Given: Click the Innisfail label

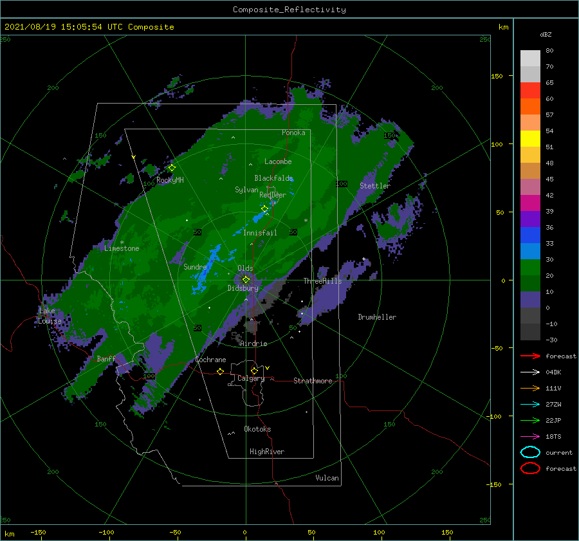Looking at the screenshot, I should (x=260, y=233).
